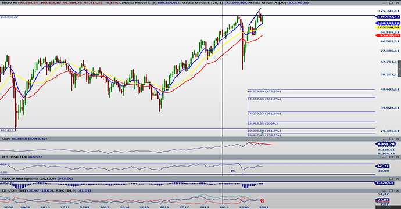Click the MACD Histograma (26,12,9) title
This screenshot has width=401, height=209.
[x=29, y=179]
